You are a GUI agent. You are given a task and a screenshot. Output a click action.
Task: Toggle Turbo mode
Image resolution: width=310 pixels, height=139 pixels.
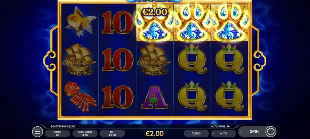click(196, 133)
